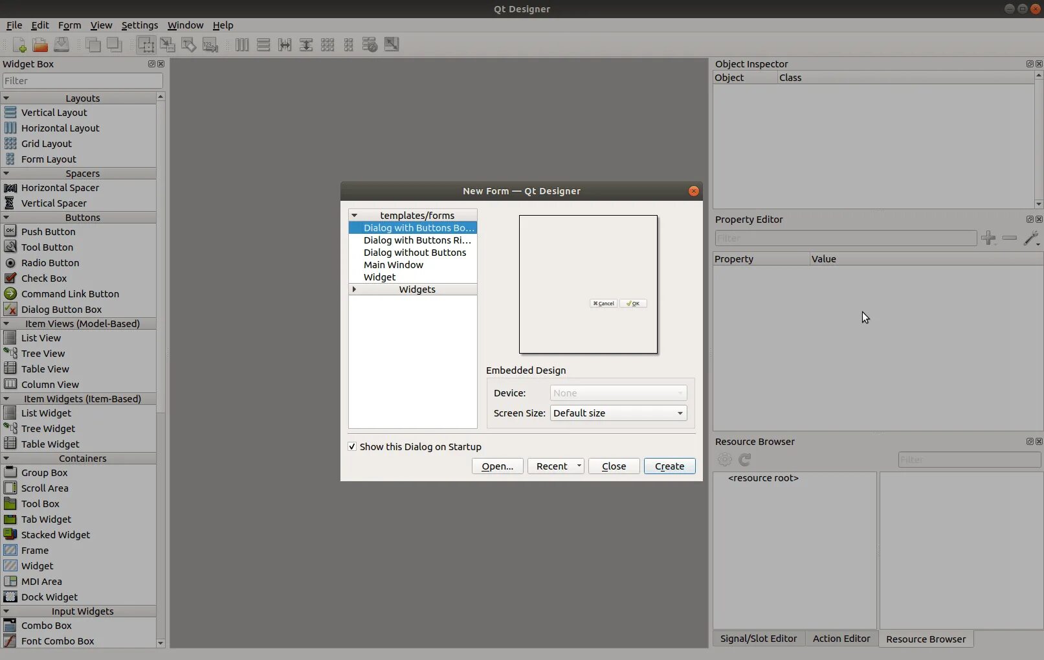Open the Property Editor configure wrench menu

[1032, 238]
